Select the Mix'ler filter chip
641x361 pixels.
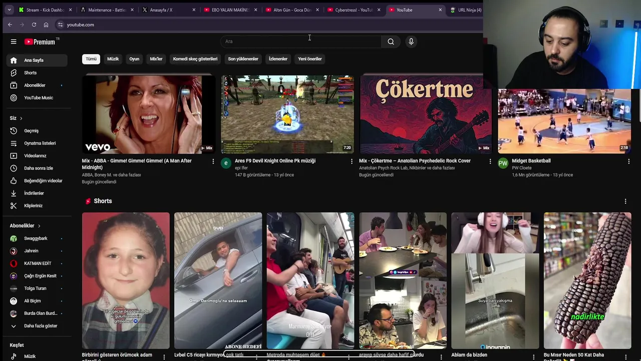click(x=156, y=59)
